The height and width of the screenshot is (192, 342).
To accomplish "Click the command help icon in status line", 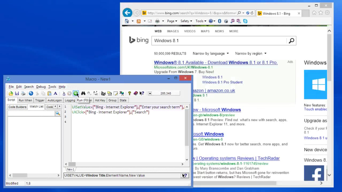I will coord(185,175).
